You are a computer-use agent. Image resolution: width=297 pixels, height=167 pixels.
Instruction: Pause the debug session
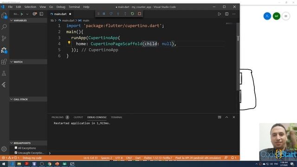click(104, 14)
